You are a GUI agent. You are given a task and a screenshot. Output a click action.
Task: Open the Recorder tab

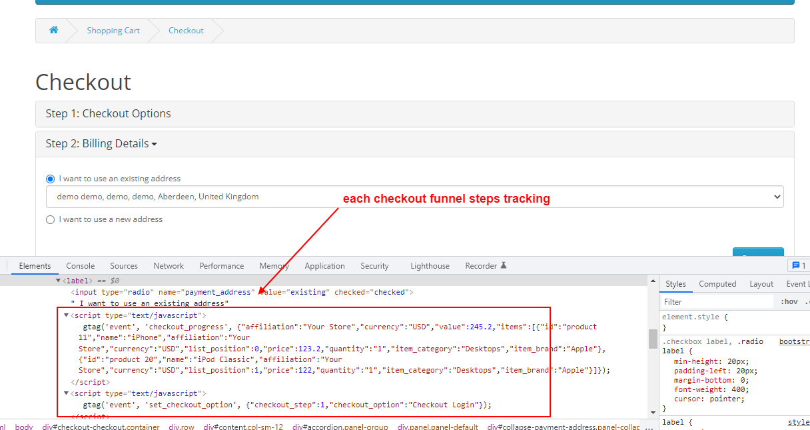(481, 265)
